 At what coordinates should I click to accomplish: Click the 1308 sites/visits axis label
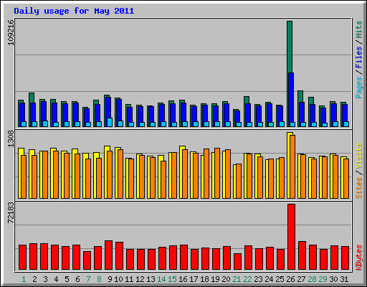click(11, 139)
